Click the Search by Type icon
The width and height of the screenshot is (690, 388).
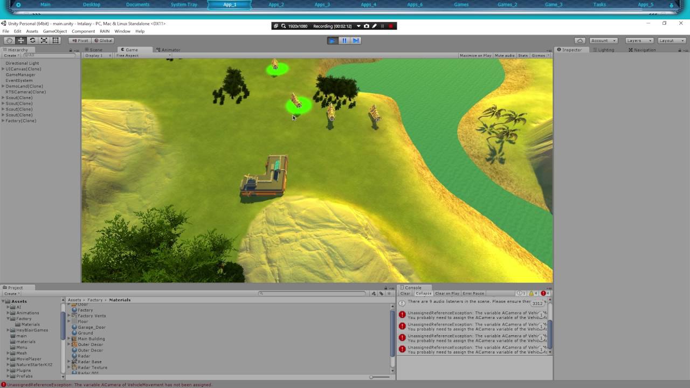374,294
